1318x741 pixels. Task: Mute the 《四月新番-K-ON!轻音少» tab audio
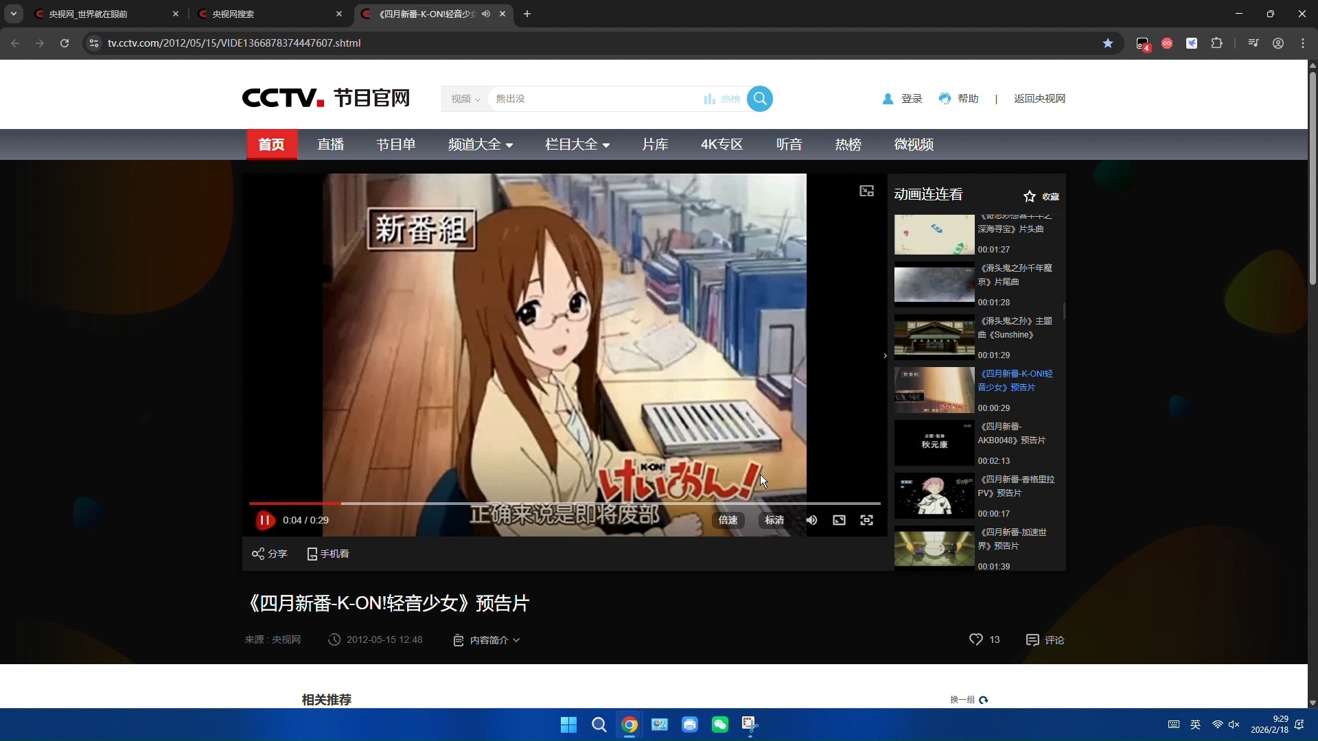(x=487, y=13)
